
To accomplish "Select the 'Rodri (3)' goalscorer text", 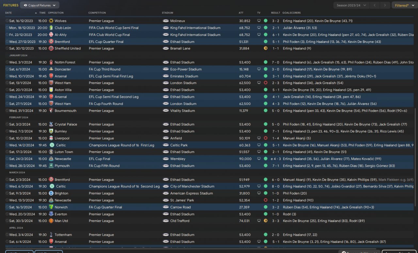I will [290, 214].
